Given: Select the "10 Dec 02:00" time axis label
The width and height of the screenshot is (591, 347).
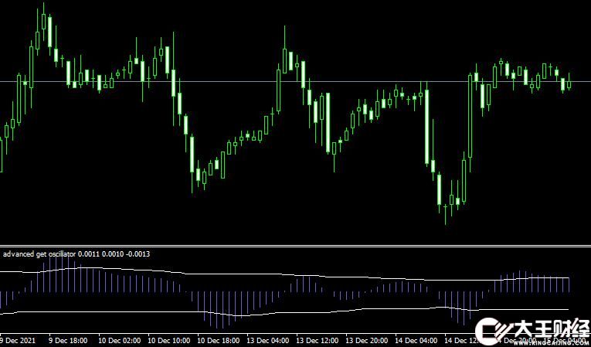Looking at the screenshot, I should tap(118, 341).
